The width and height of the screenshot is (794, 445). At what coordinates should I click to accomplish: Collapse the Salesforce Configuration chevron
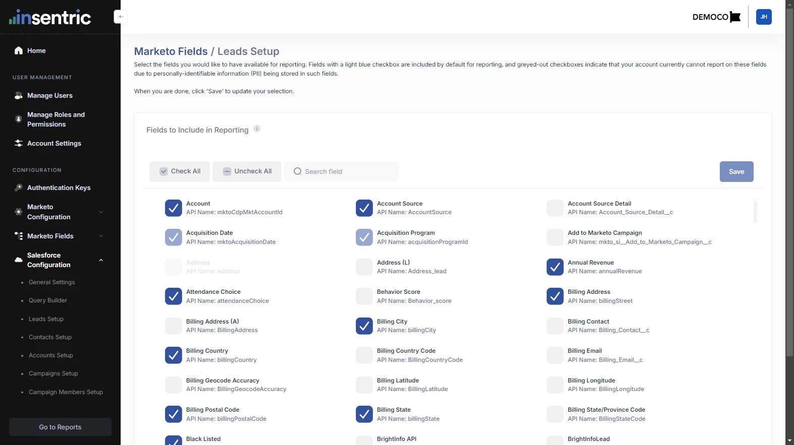click(101, 260)
